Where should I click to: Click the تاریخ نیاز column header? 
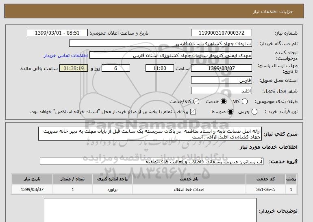(x=32, y=179)
